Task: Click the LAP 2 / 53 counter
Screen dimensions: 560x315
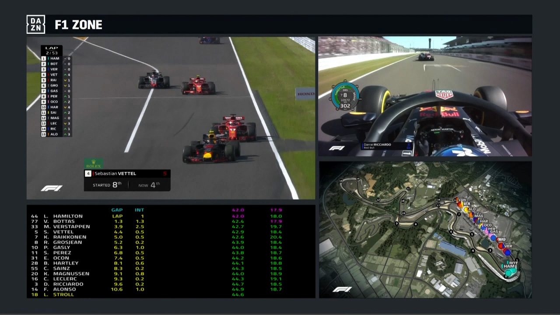Action: [x=52, y=50]
